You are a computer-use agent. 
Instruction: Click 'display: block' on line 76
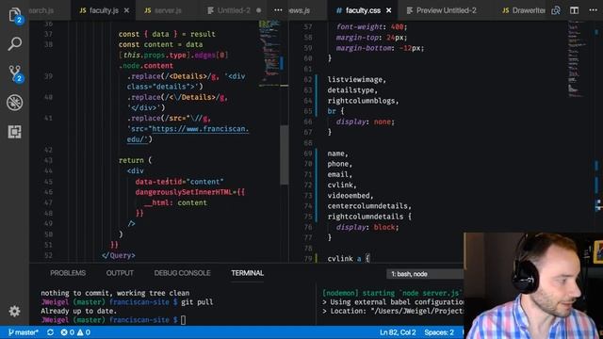click(367, 227)
